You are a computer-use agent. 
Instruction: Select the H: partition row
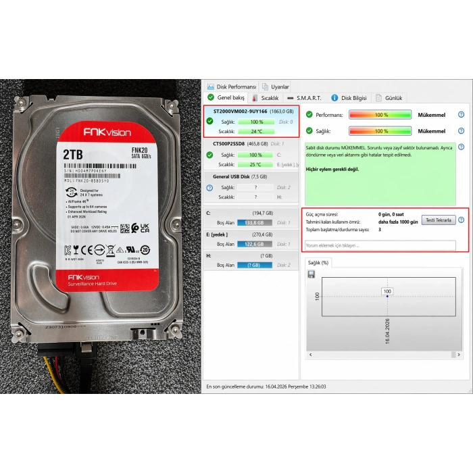[x=251, y=260]
